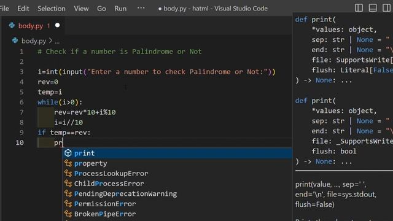Viewport: 393px width, 221px height.
Task: Open the Go menu
Action: [x=101, y=9]
